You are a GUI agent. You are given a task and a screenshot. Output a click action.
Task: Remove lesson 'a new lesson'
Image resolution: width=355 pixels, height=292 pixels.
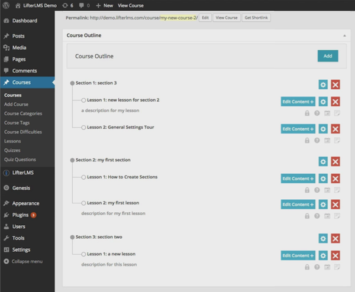coord(335,255)
